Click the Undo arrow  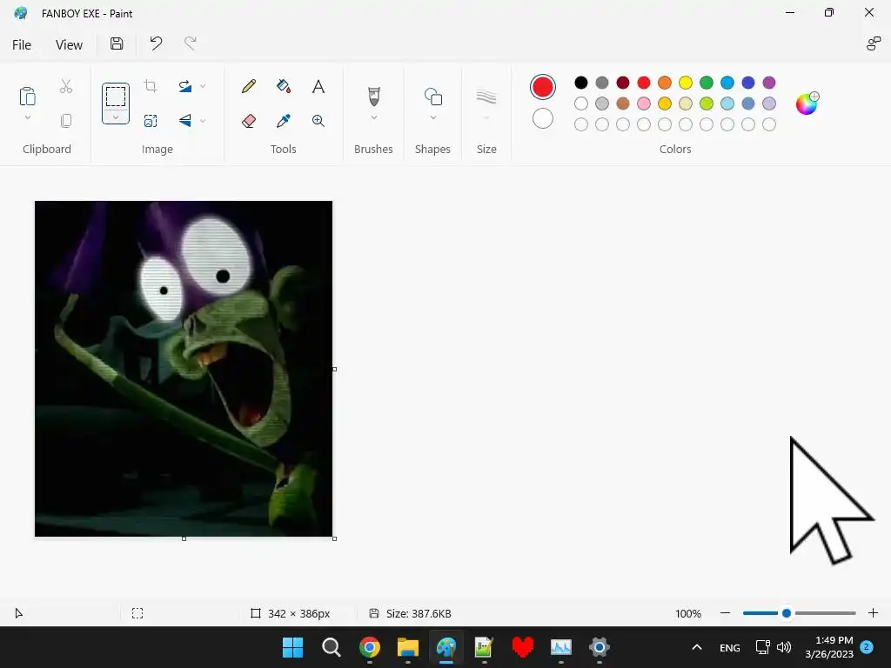tap(156, 43)
